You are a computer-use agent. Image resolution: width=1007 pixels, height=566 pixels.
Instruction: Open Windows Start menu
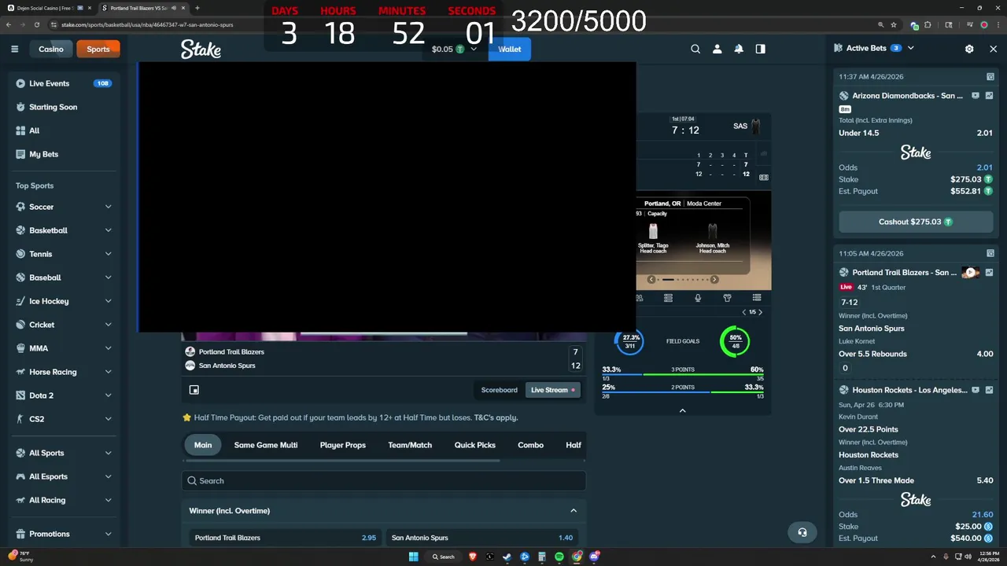coord(413,557)
